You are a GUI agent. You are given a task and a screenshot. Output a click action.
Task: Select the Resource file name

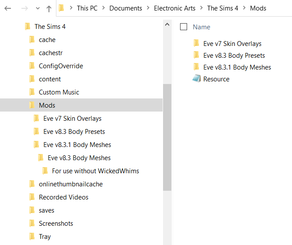216,79
